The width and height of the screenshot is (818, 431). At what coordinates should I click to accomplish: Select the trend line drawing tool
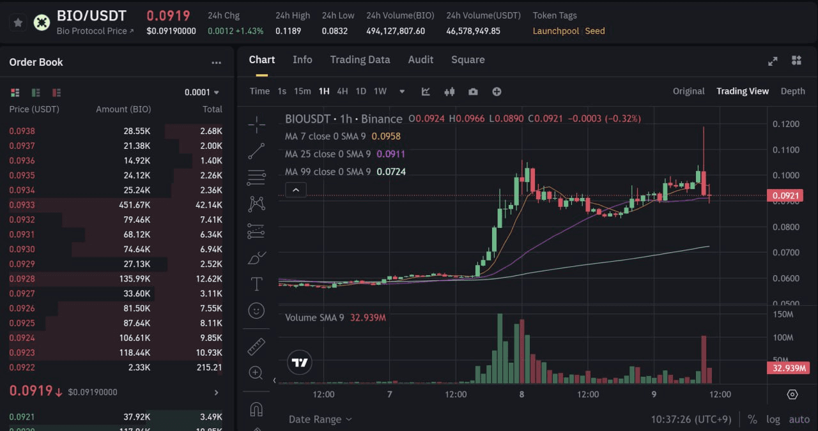click(256, 151)
